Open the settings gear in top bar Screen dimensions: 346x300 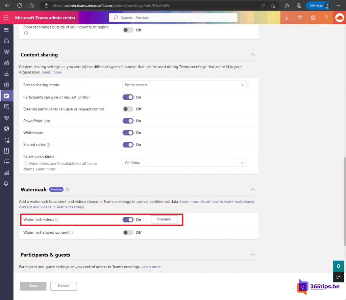point(313,18)
